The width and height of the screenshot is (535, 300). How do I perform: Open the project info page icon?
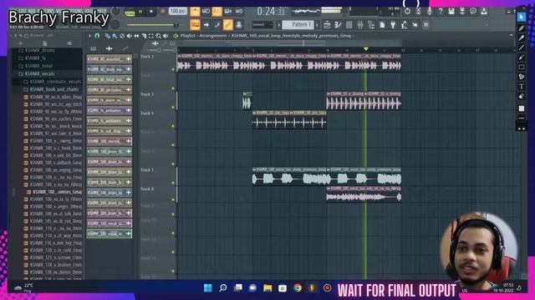[382, 25]
